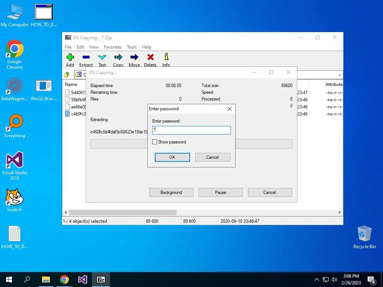Click the Test toolbar icon
383x287 pixels.
pos(102,60)
